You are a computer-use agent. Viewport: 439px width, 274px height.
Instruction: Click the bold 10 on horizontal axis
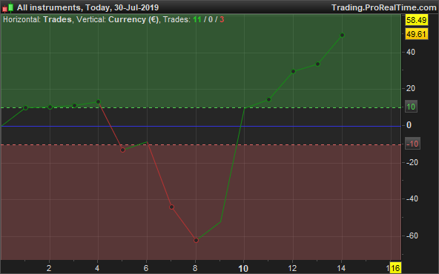pos(243,269)
